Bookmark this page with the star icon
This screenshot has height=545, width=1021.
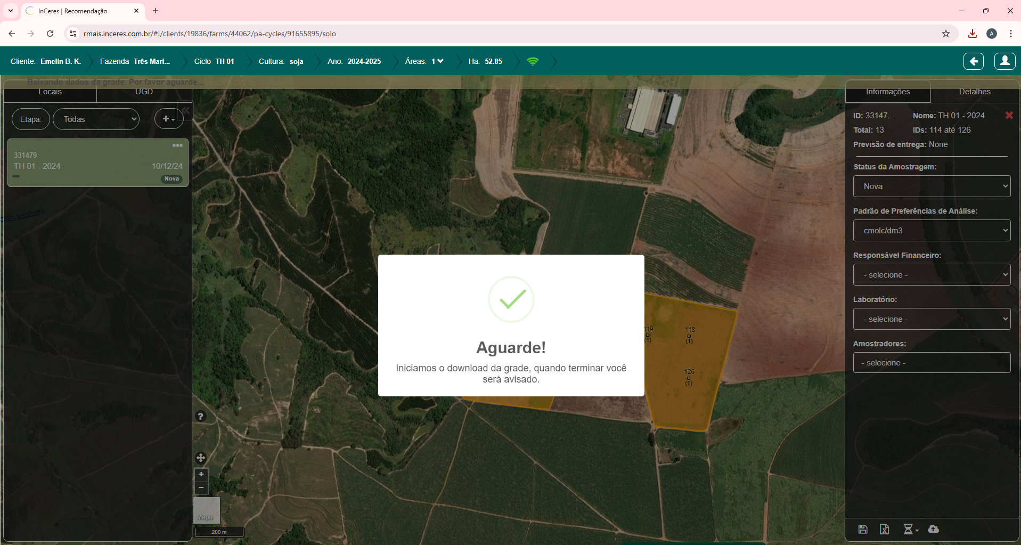[x=946, y=34]
